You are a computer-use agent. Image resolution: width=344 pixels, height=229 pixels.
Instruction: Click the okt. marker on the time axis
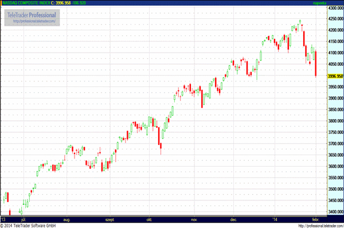(x=149, y=220)
